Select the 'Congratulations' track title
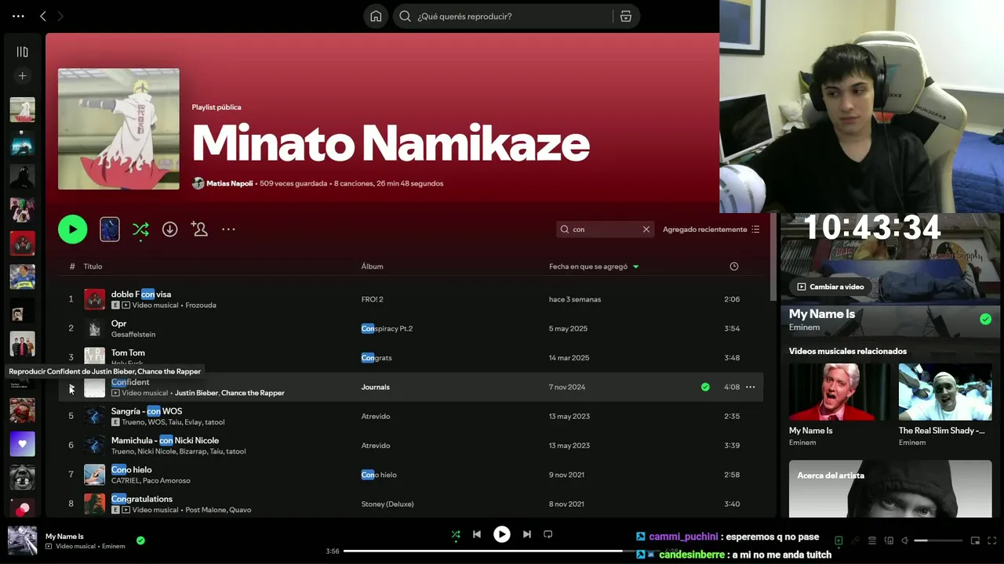 142,499
